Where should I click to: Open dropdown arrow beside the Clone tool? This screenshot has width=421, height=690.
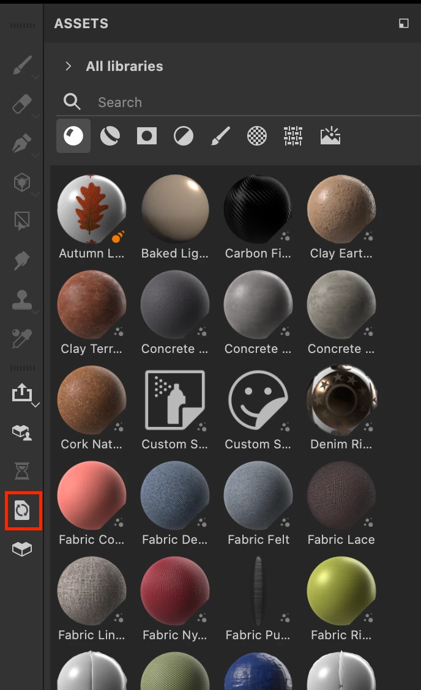35,311
